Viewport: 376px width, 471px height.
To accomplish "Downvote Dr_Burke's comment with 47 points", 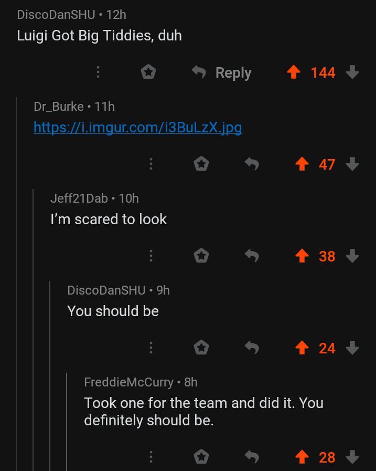I will (x=352, y=164).
